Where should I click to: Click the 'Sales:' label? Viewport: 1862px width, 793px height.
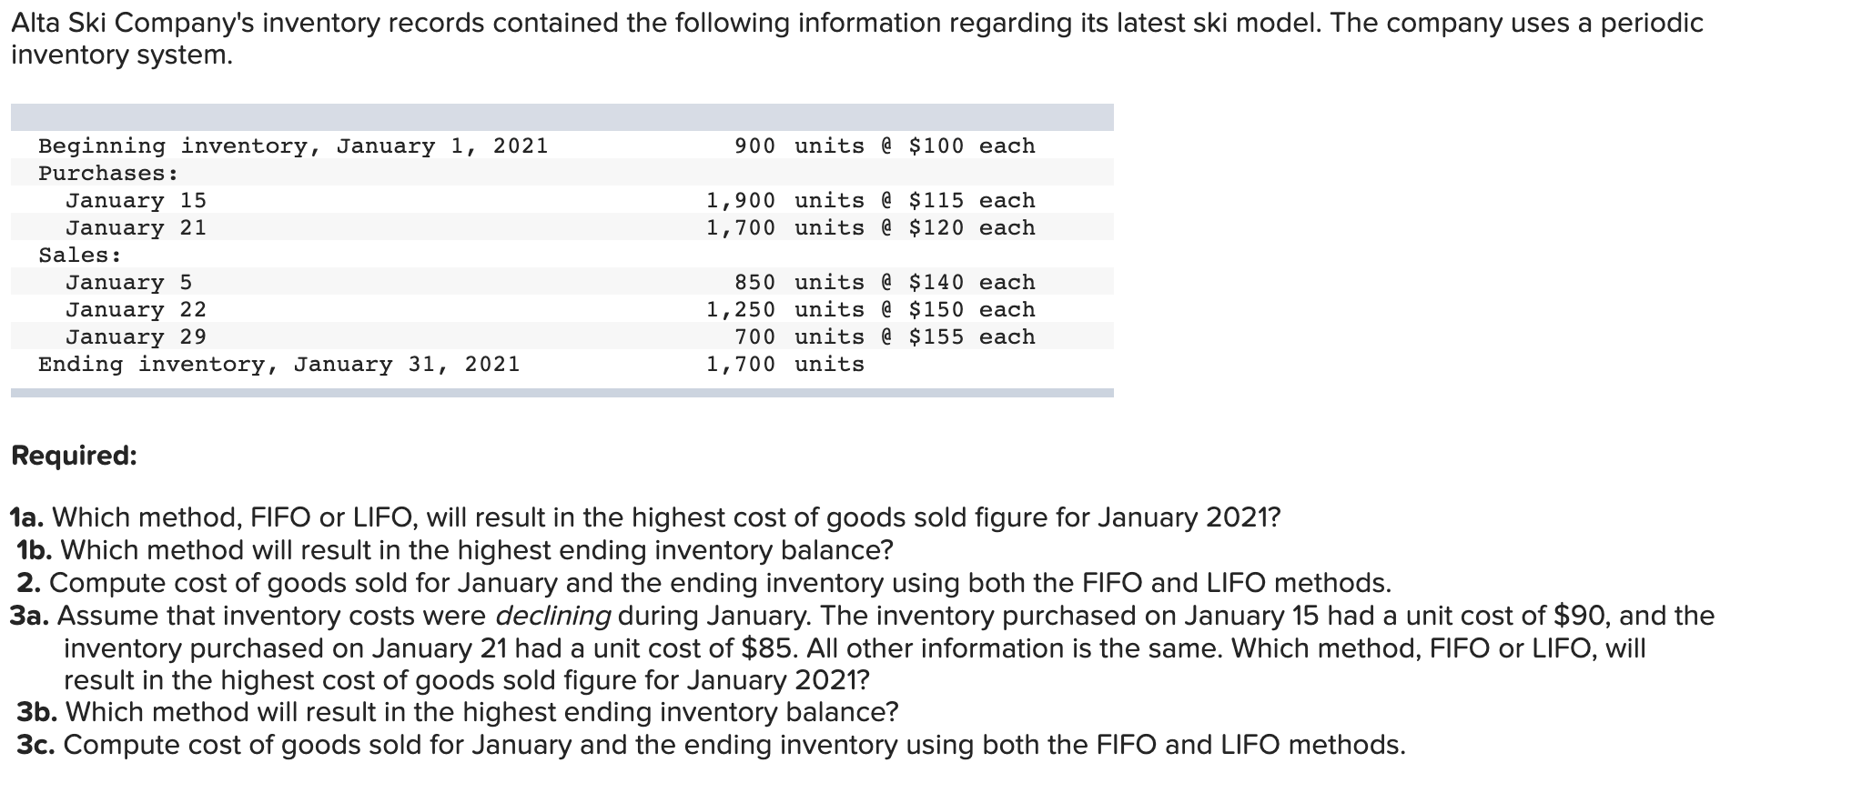point(80,255)
